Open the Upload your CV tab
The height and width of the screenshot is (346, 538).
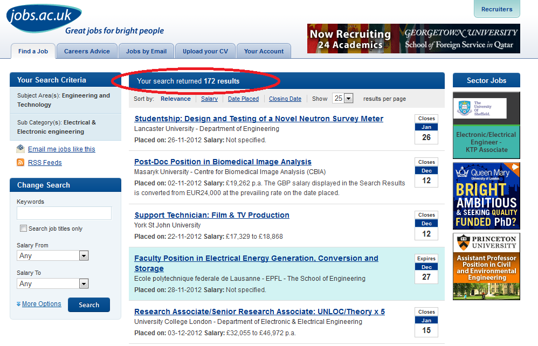pyautogui.click(x=205, y=51)
